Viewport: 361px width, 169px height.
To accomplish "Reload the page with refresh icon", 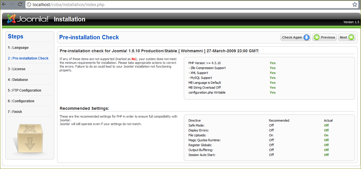I will tap(20, 4).
